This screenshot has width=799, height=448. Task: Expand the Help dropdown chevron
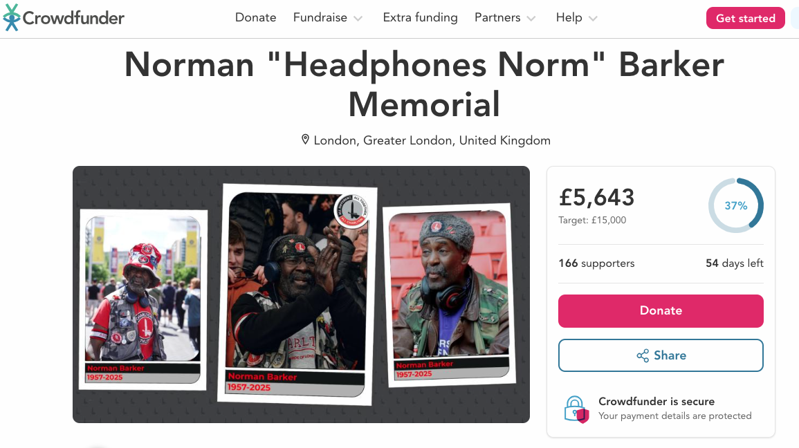[x=593, y=19]
